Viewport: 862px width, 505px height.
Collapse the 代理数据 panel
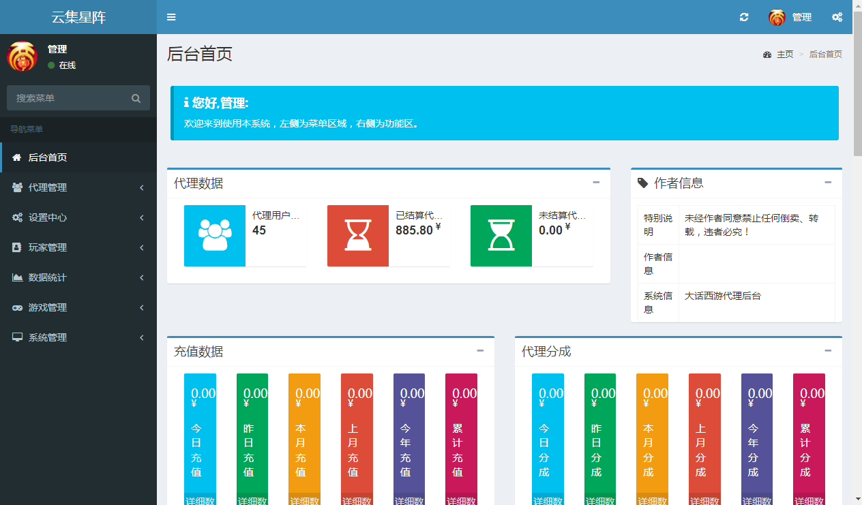pyautogui.click(x=596, y=183)
